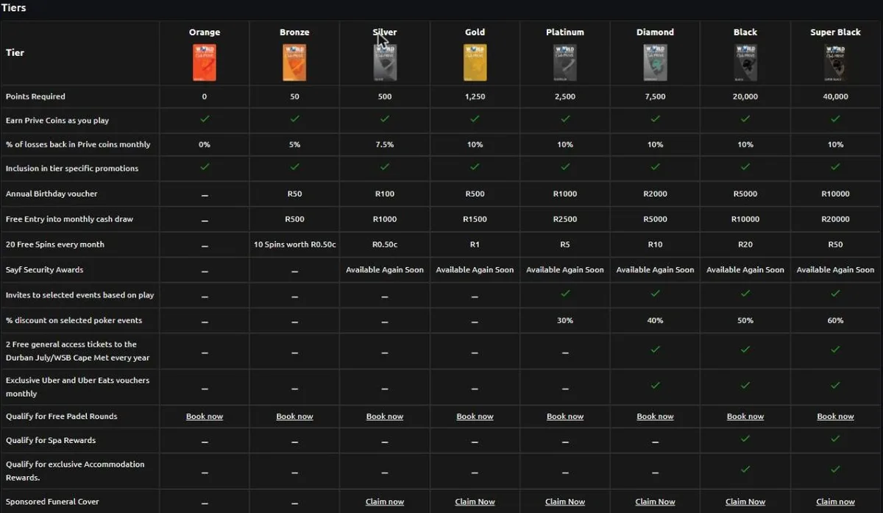Viewport: 883px width, 513px height.
Task: Click Diamond checkmark for Uber vouchers monthly
Action: [655, 385]
